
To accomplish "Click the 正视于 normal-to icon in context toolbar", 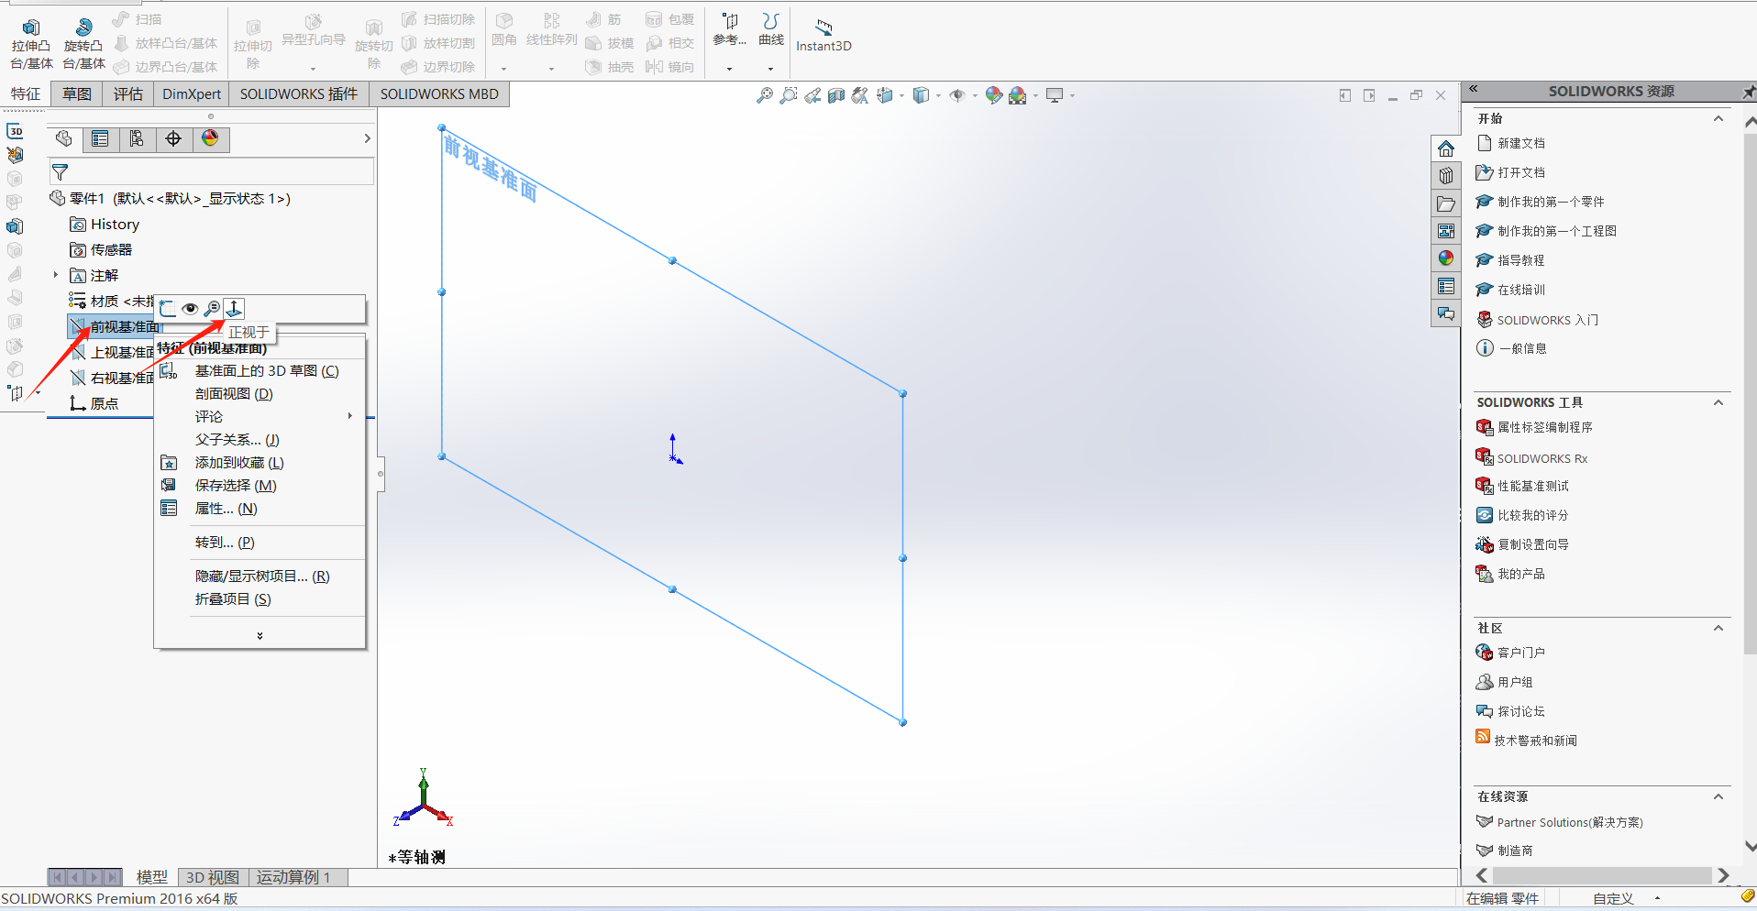I will click(234, 309).
